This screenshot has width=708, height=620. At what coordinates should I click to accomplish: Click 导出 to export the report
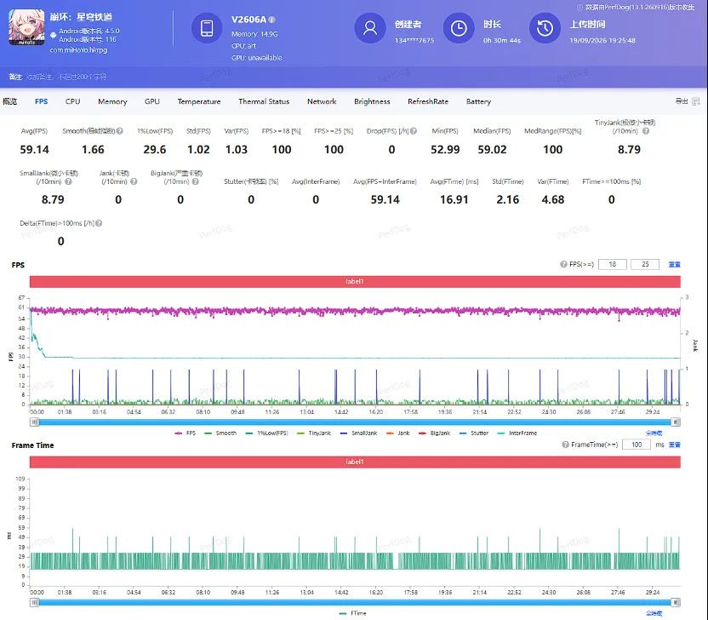tap(682, 101)
